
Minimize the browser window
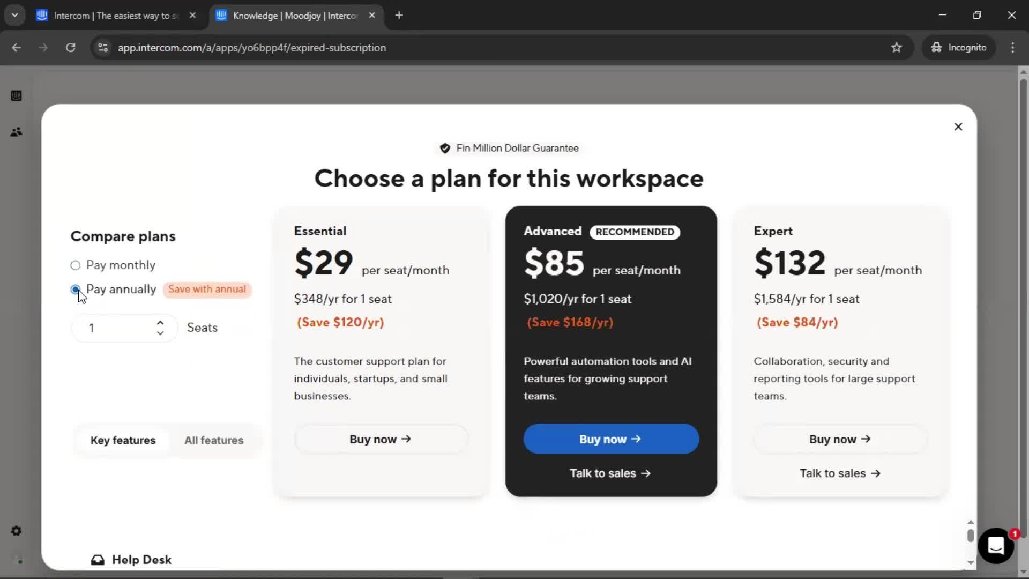[x=943, y=15]
